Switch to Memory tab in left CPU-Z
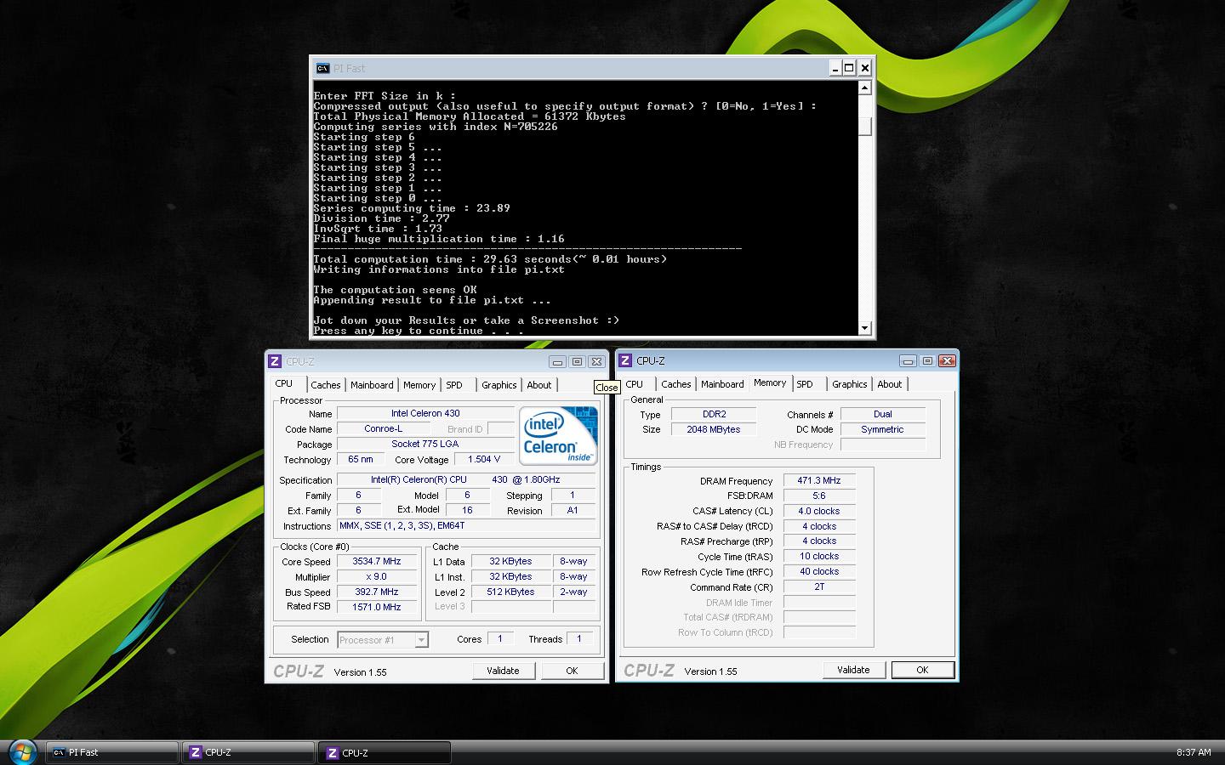The height and width of the screenshot is (765, 1225). click(x=419, y=385)
